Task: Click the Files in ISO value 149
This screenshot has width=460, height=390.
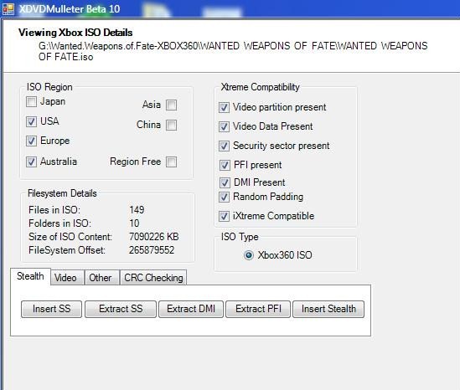Action: pos(137,210)
